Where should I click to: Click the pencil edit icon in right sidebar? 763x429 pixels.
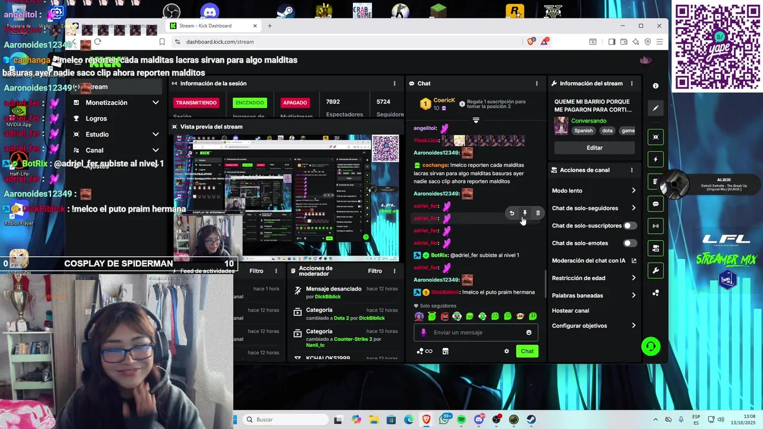point(656,108)
